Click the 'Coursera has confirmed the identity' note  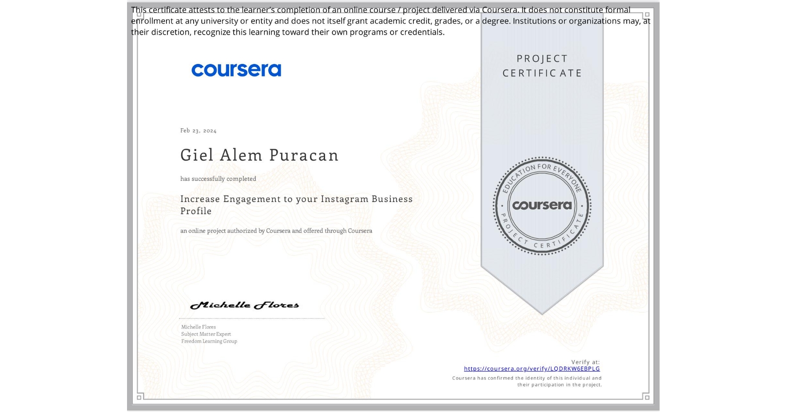point(527,381)
